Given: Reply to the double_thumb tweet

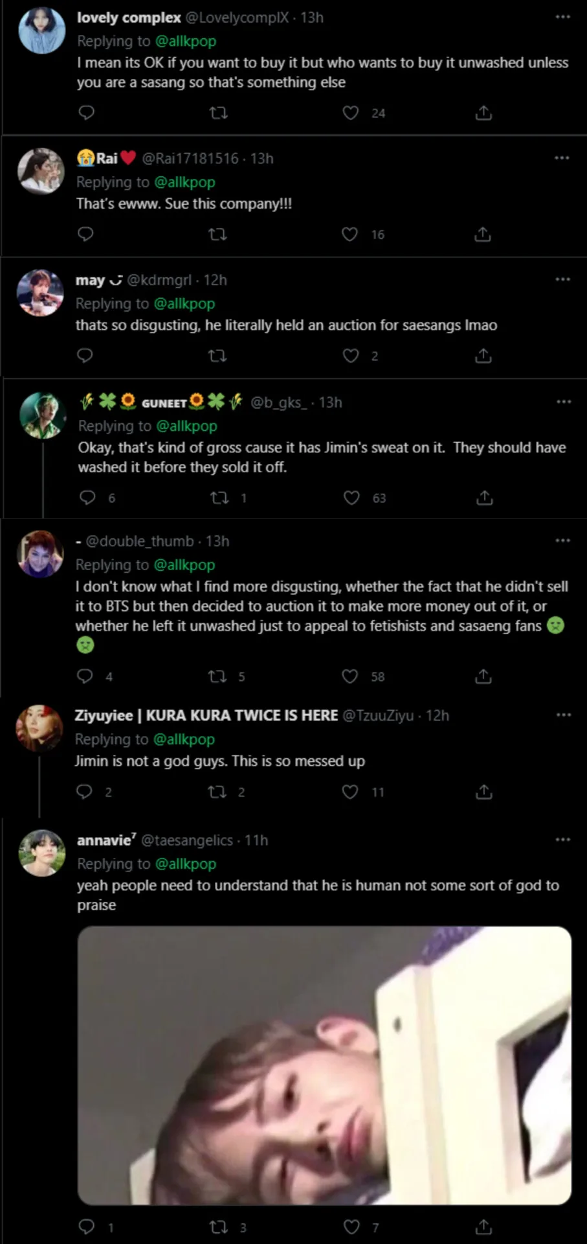Looking at the screenshot, I should 85,676.
